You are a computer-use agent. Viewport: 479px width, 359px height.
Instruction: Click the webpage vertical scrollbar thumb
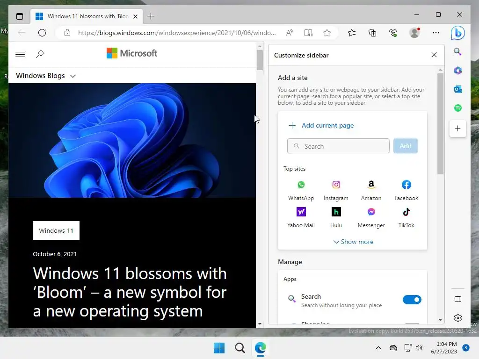coord(260,60)
